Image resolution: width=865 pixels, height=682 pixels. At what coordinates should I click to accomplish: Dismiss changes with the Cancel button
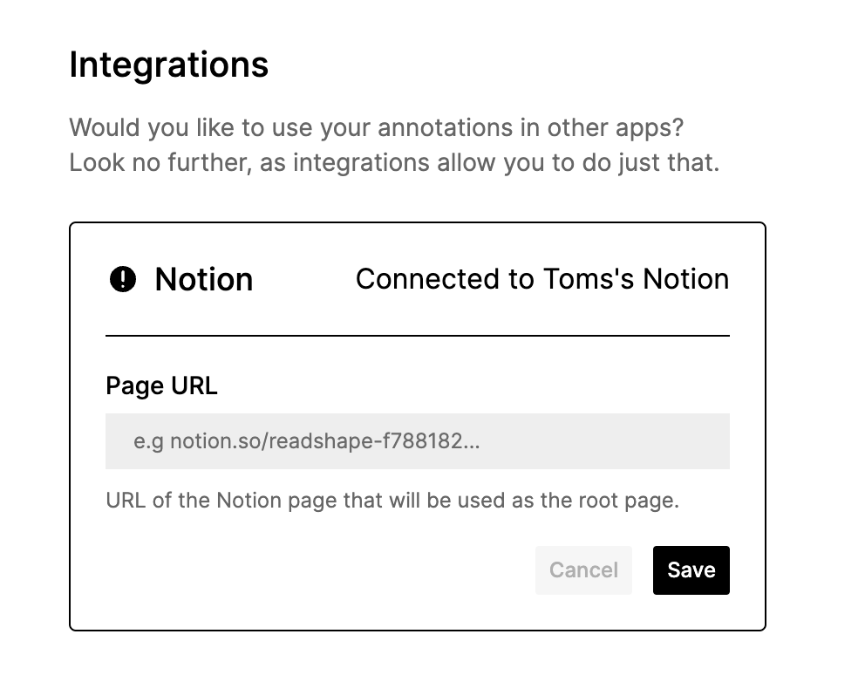pos(583,570)
